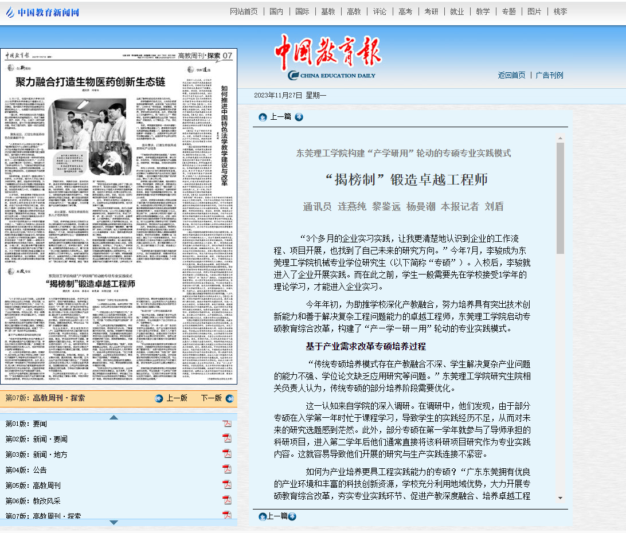Select 第01版：要闻 in page list
This screenshot has width=626, height=533.
(x=26, y=424)
